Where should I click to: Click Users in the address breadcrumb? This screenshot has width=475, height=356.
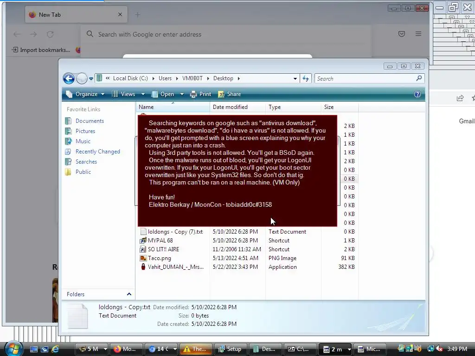165,78
